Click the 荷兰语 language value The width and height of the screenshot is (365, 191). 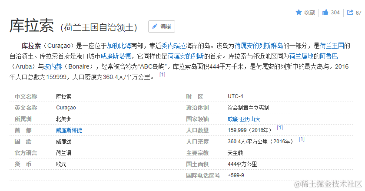(64, 153)
